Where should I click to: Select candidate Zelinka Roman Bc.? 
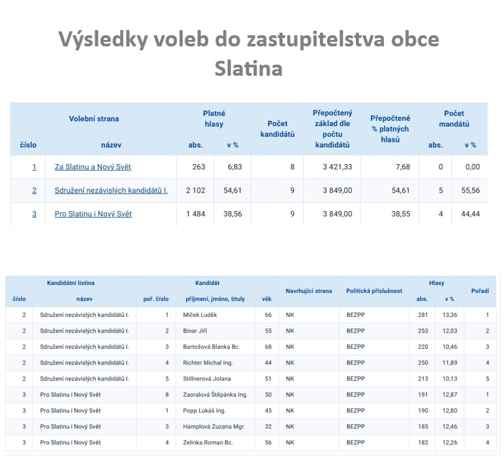(x=208, y=442)
